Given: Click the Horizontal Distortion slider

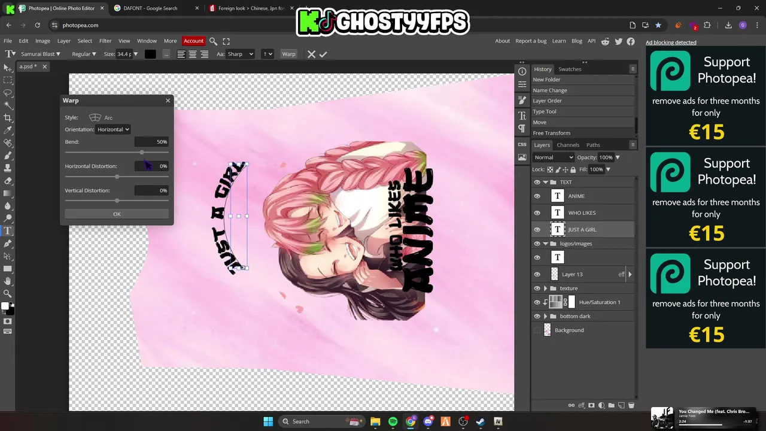Looking at the screenshot, I should click(117, 177).
